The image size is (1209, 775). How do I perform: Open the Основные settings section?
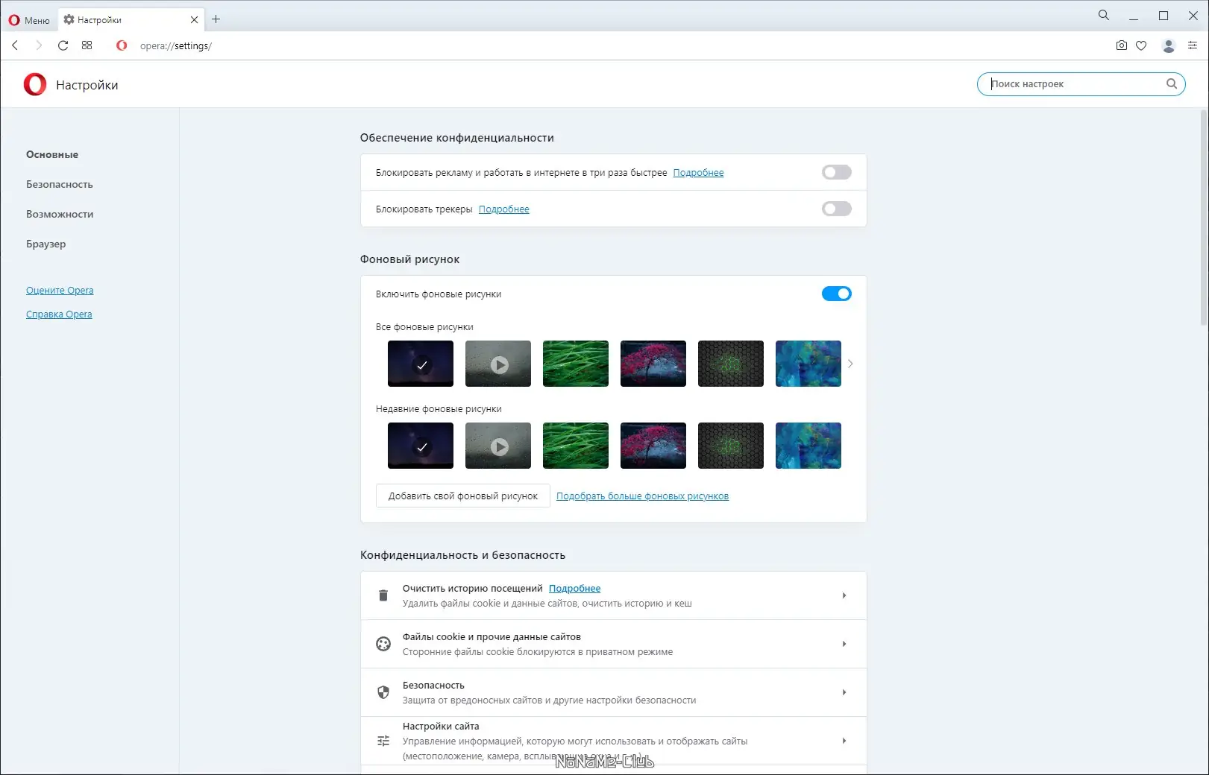tap(52, 154)
